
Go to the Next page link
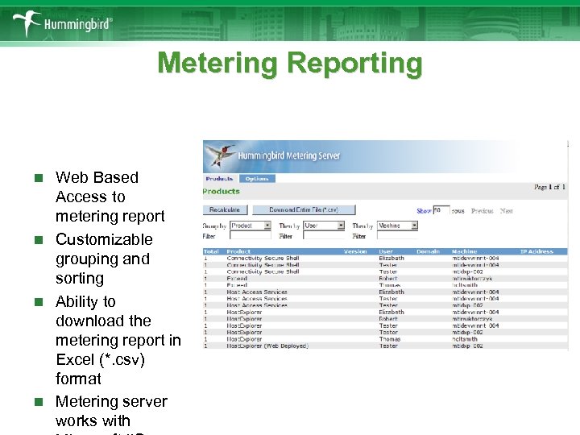(x=507, y=211)
